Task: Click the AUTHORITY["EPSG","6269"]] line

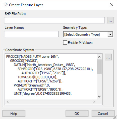Action: [x=40, y=81]
